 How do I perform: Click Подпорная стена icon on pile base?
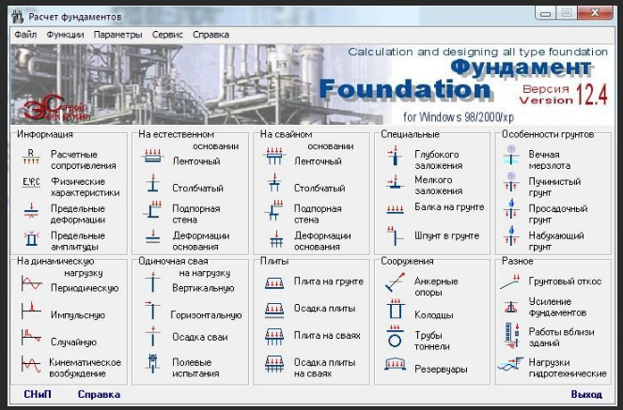pyautogui.click(x=274, y=210)
